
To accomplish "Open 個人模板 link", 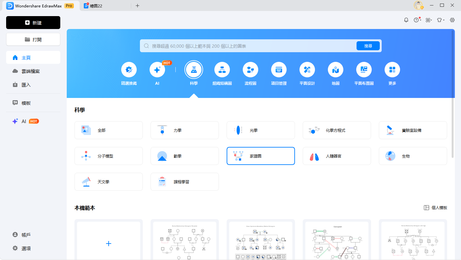I will (436, 208).
